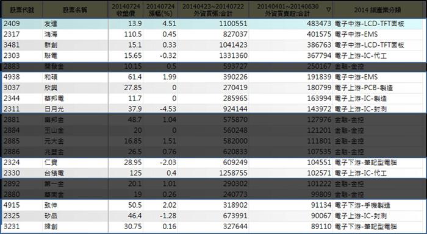The image size is (427, 234).
Task: Click change percentage 4.51
Action: [169, 24]
